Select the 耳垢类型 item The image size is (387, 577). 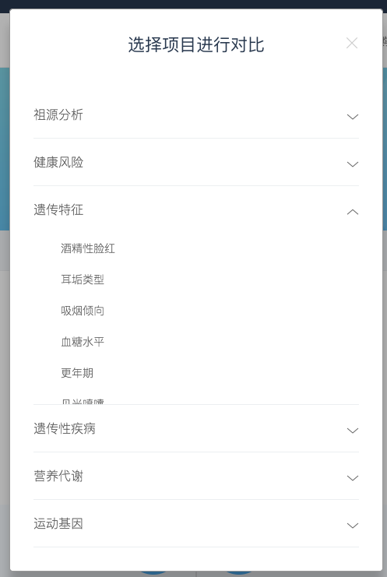tap(83, 280)
